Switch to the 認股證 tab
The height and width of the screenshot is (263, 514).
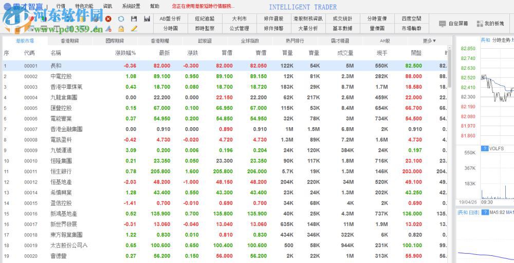point(205,41)
